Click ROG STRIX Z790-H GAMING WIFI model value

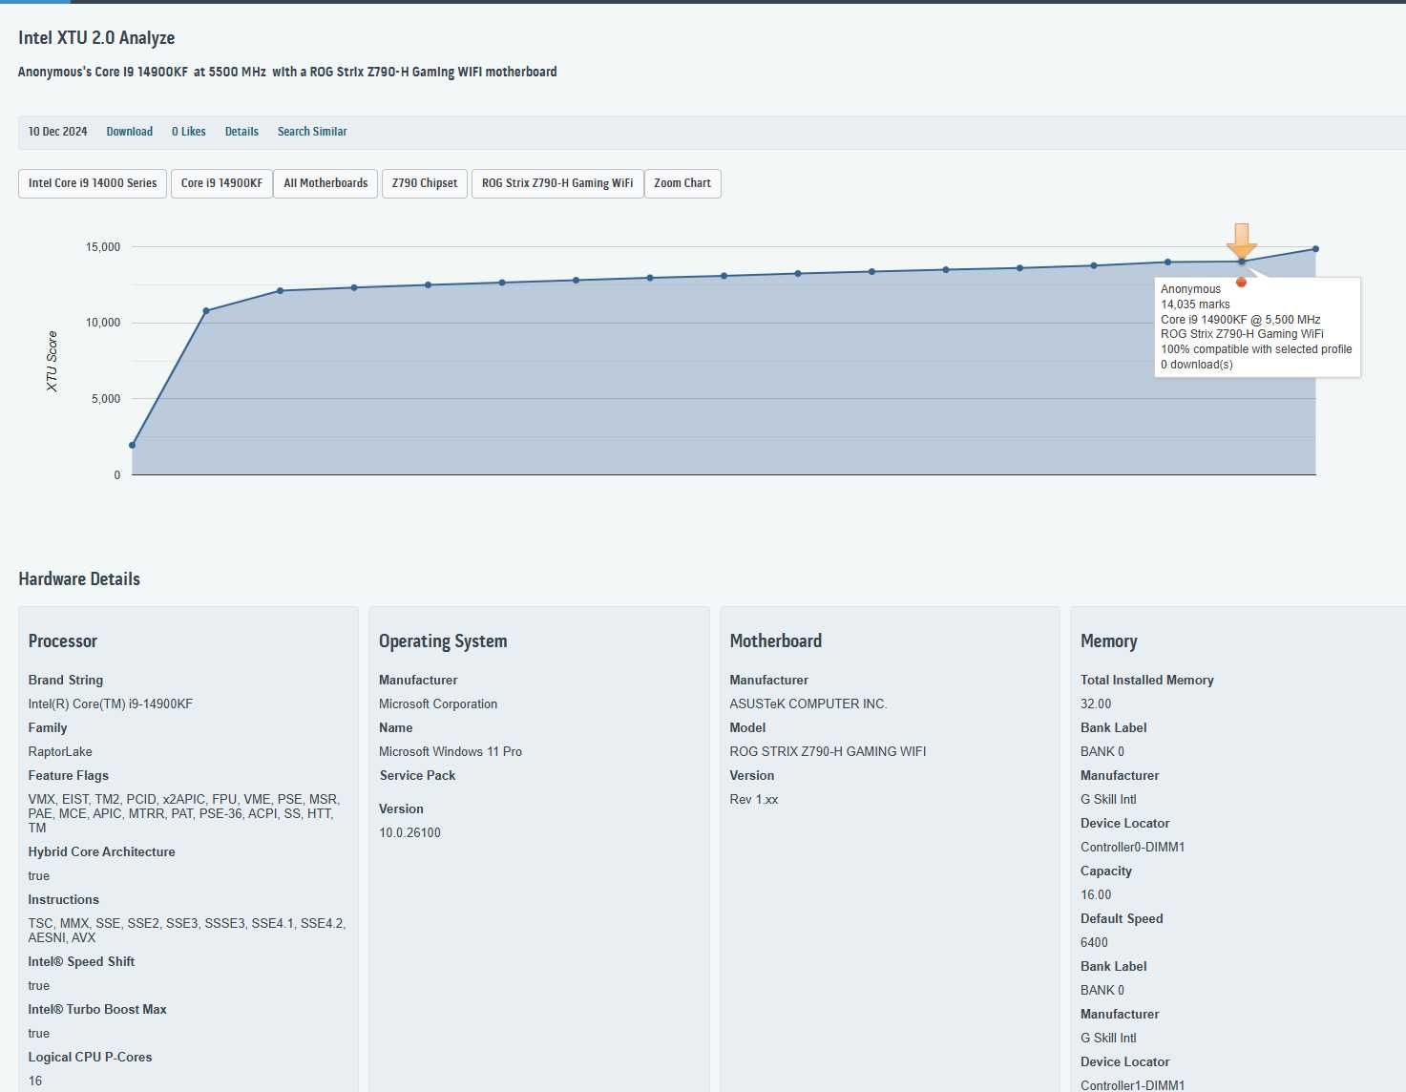click(x=828, y=751)
